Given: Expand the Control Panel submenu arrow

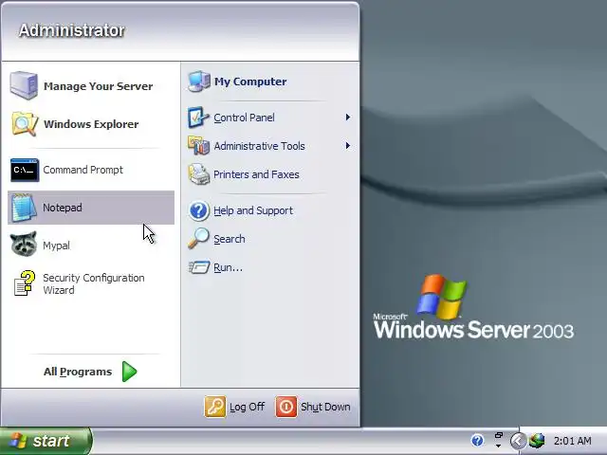Looking at the screenshot, I should coord(348,118).
